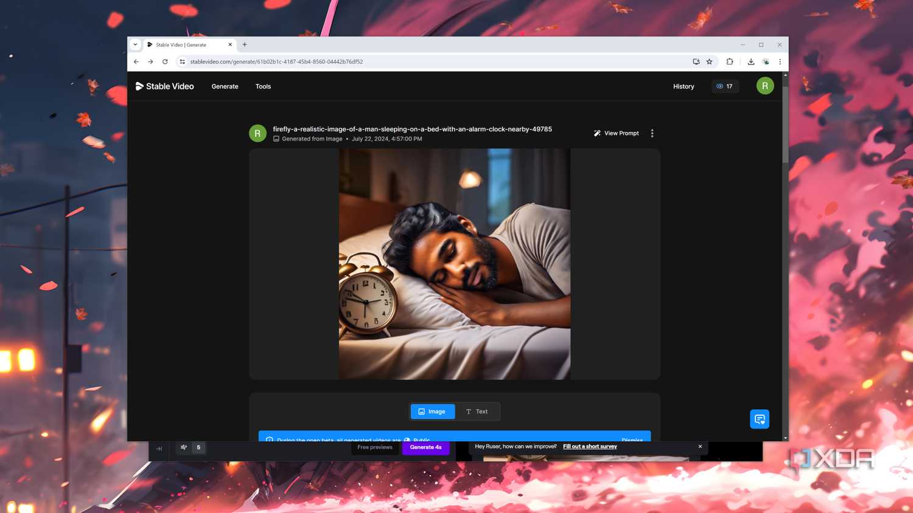The height and width of the screenshot is (513, 913).
Task: Click the collapse panel arrow icon
Action: [159, 449]
